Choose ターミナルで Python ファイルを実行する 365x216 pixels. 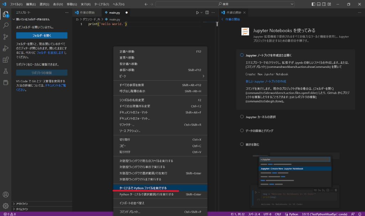(160, 188)
